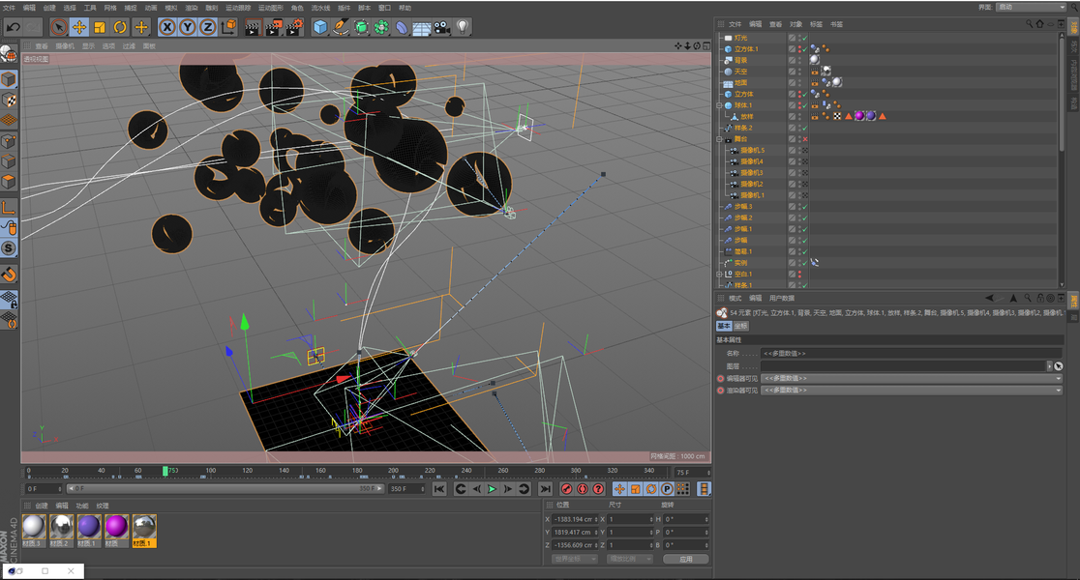
Task: Click the 应用 apply button
Action: click(x=686, y=559)
